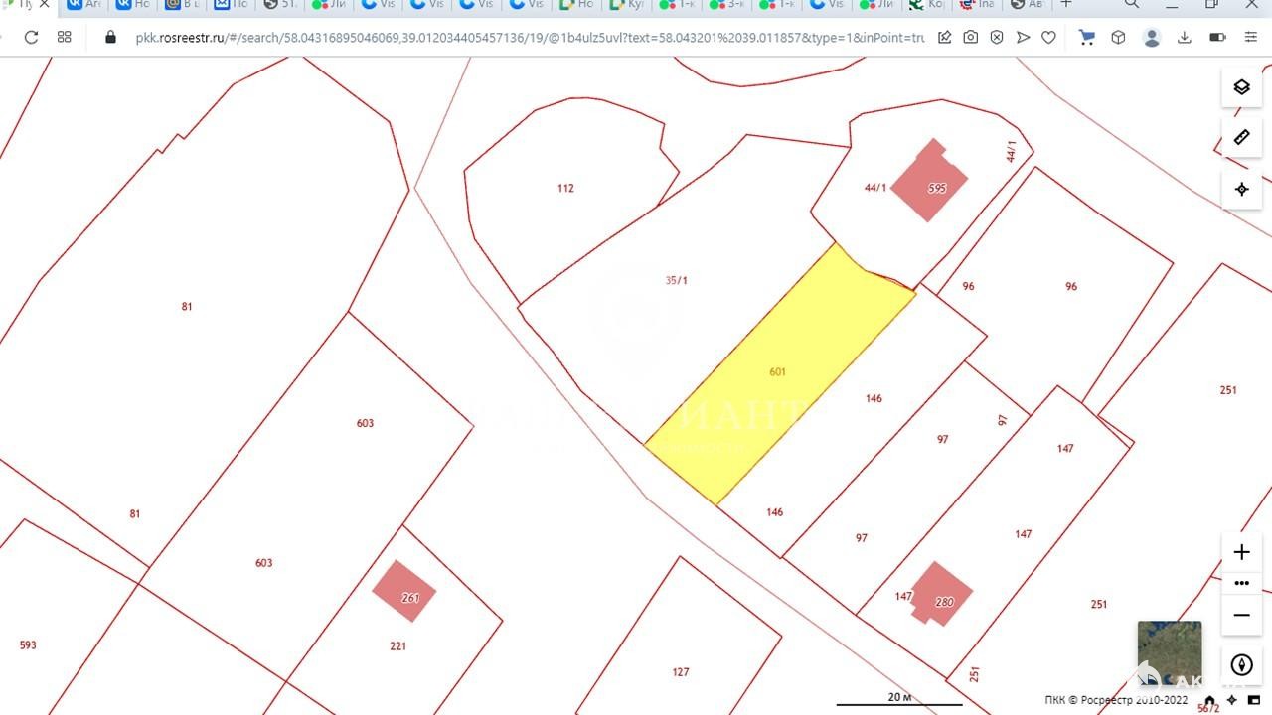Viewport: 1272px width, 715px height.
Task: Select the ruler measurement tool
Action: pos(1241,138)
